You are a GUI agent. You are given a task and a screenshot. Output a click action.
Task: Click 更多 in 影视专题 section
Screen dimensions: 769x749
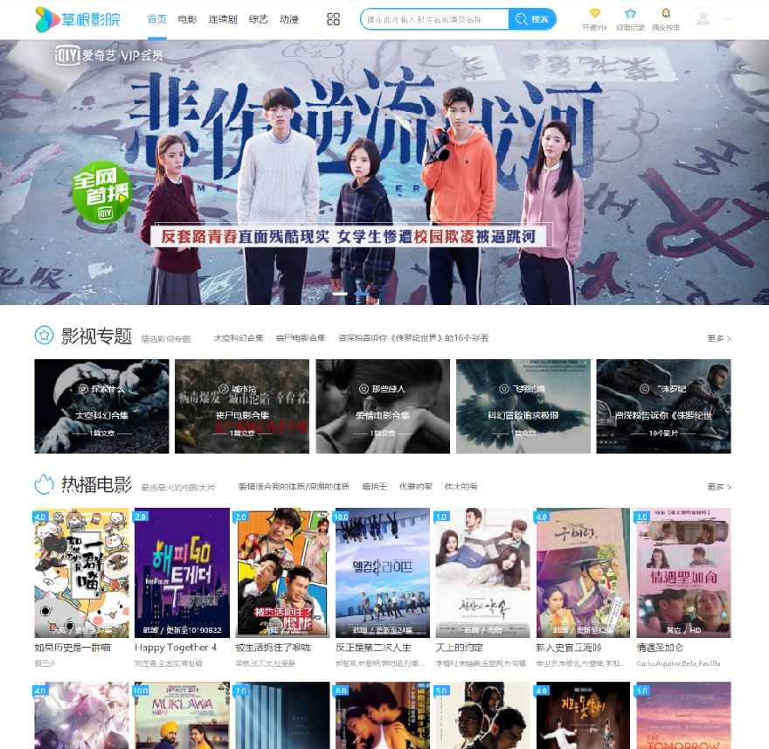tap(719, 338)
